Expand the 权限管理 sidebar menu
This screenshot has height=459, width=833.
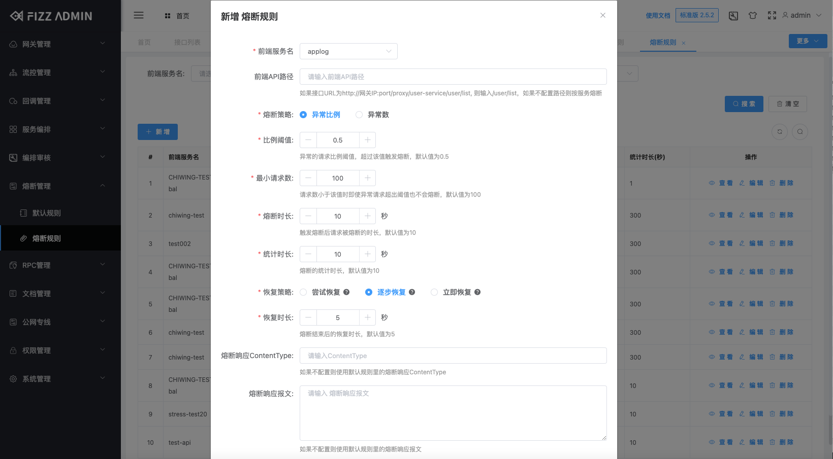coord(60,350)
